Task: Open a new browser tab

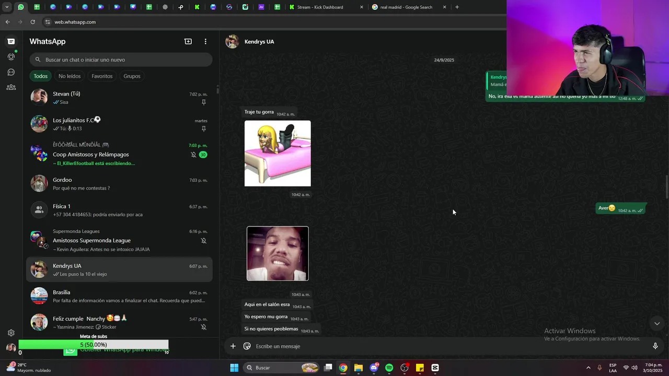Action: [457, 7]
